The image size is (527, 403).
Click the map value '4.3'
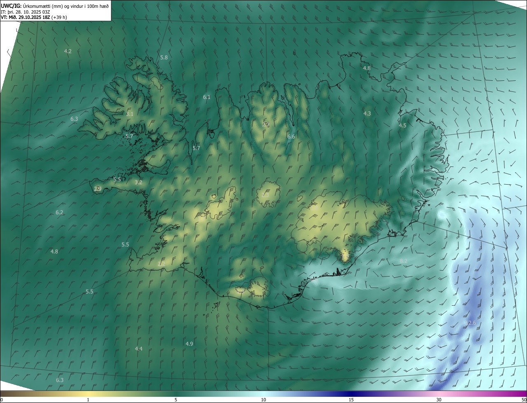(x=367, y=113)
